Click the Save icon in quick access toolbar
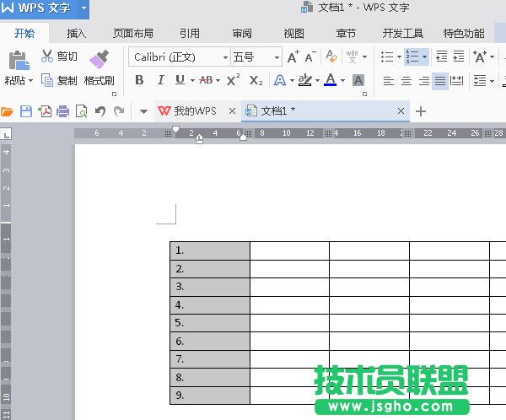Screen dimensions: 506x420 pos(26,111)
